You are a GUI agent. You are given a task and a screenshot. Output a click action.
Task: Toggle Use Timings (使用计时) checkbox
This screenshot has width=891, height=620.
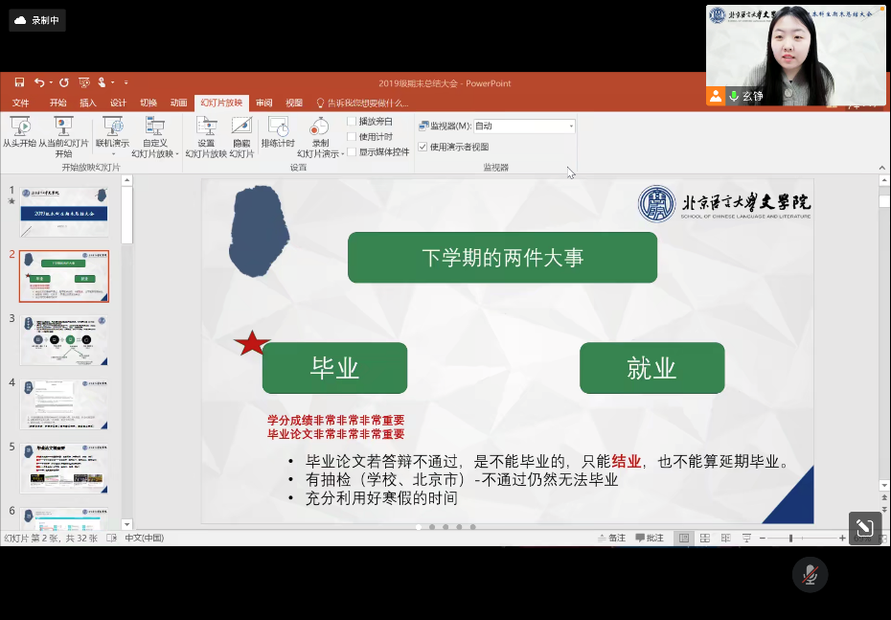pos(352,136)
